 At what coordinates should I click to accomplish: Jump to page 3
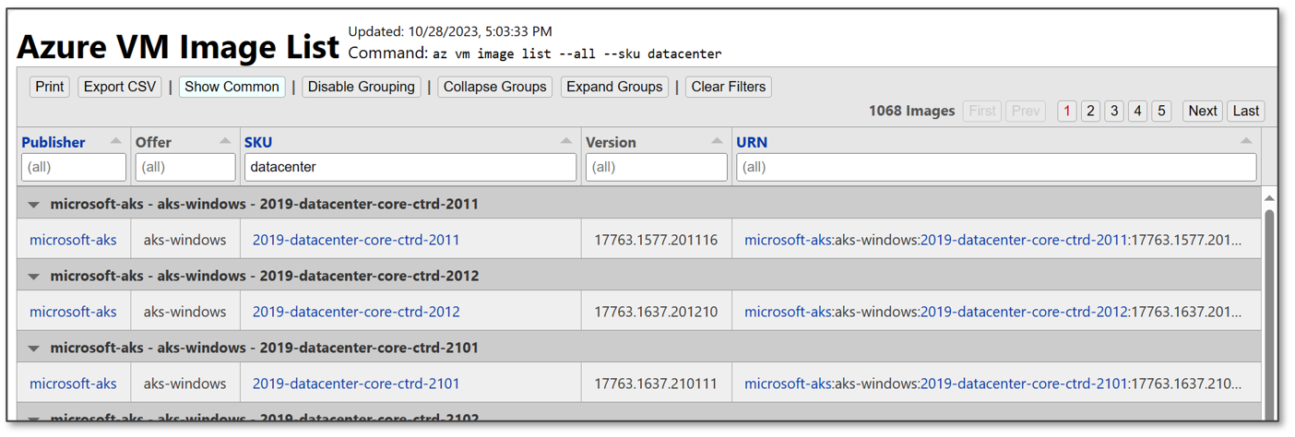pyautogui.click(x=1114, y=111)
